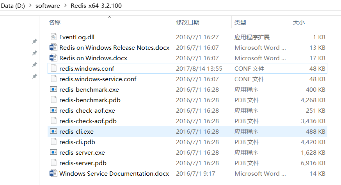Click size 400 KB of redis-benchmark.exe
The height and width of the screenshot is (185, 341).
316,89
